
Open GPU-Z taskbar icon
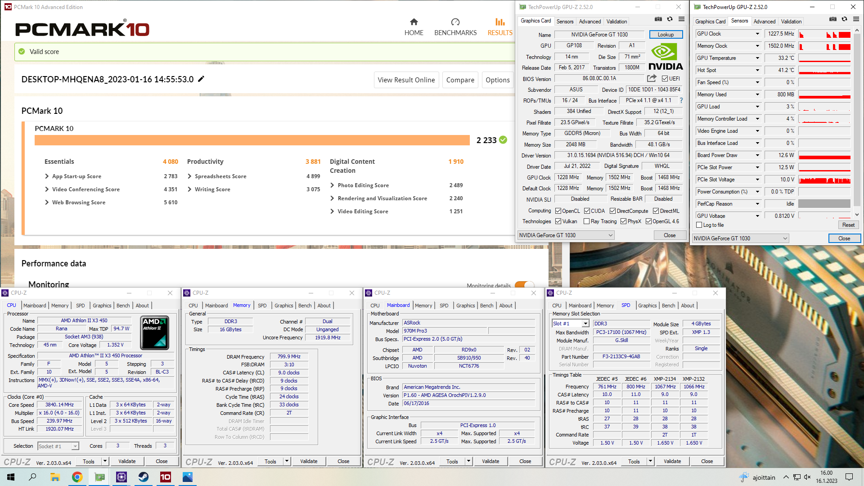(x=99, y=477)
